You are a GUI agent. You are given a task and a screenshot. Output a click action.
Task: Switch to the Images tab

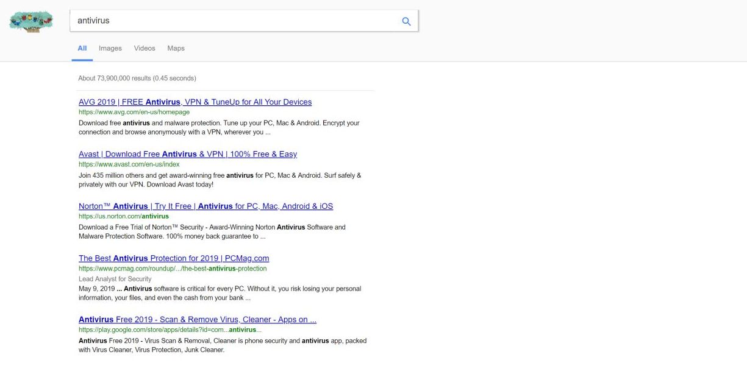(110, 48)
